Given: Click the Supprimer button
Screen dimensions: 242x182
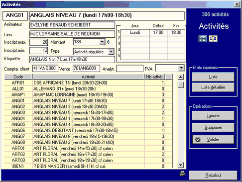Looking at the screenshot, I should pyautogui.click(x=213, y=127).
